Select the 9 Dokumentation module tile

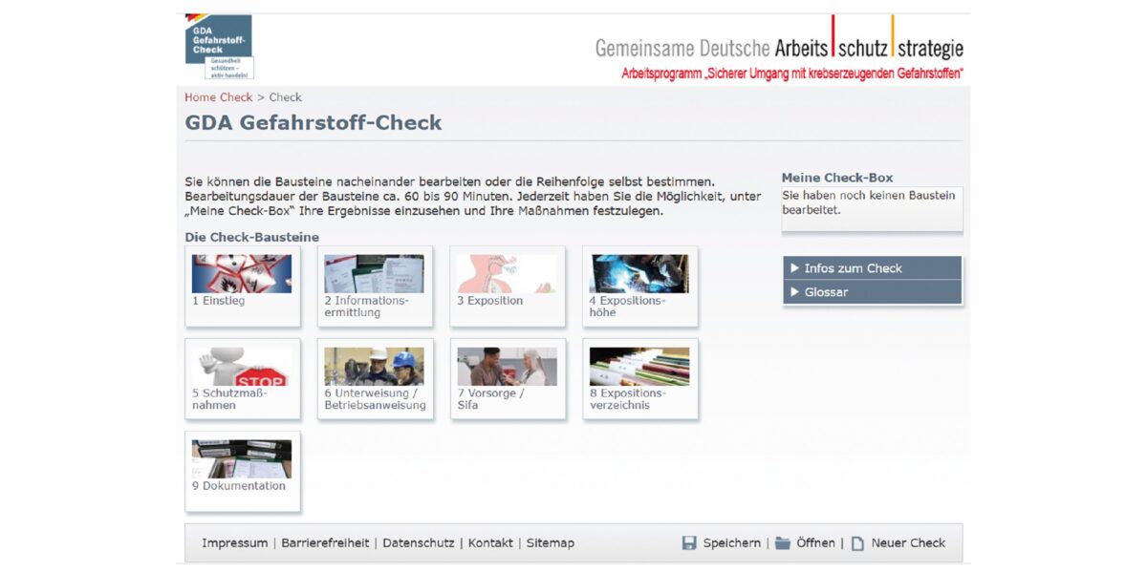pyautogui.click(x=242, y=470)
